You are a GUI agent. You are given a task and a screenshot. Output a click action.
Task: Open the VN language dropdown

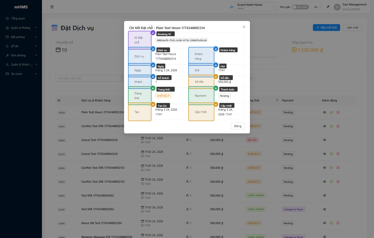point(317,7)
